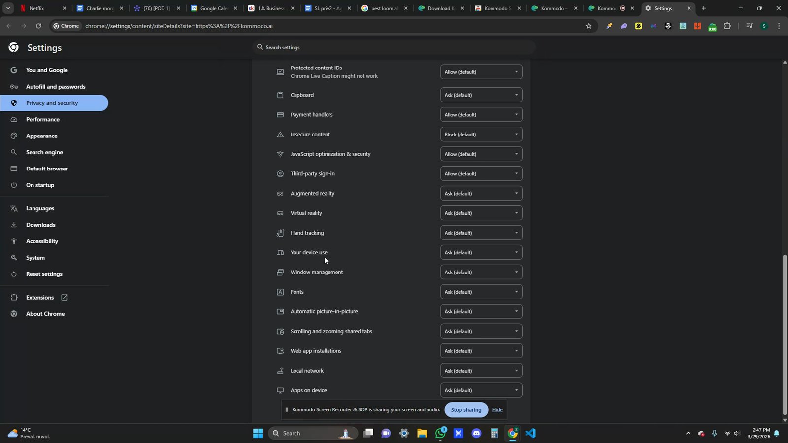Open the Local network permission dropdown
This screenshot has height=443, width=788.
tap(481, 371)
